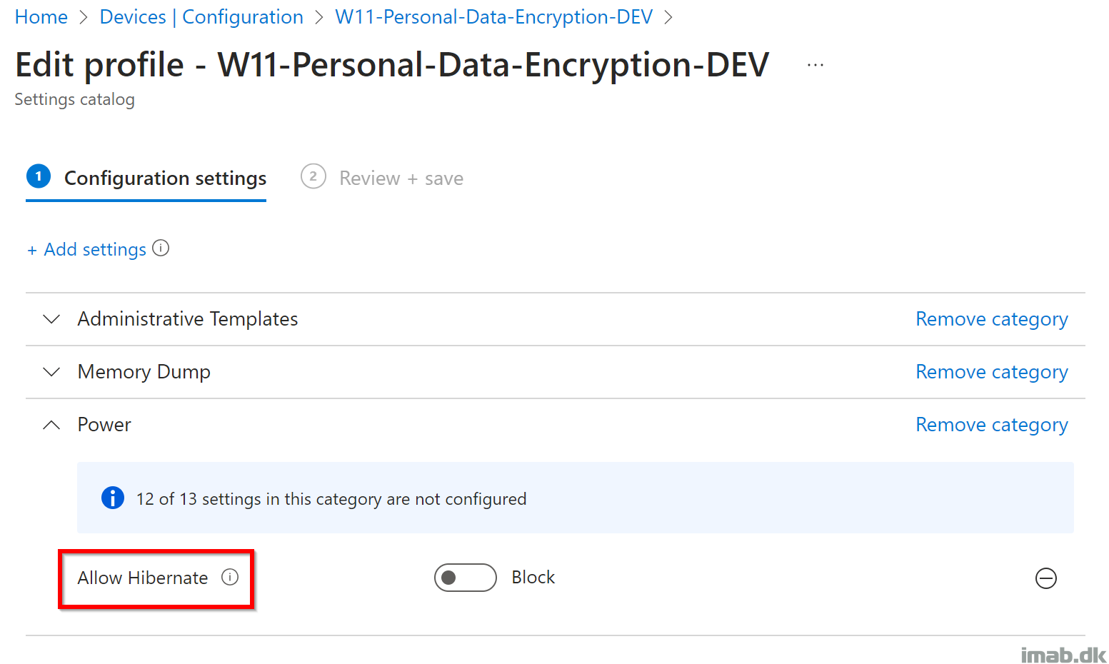Toggle the Allow Hibernate switch

click(466, 578)
